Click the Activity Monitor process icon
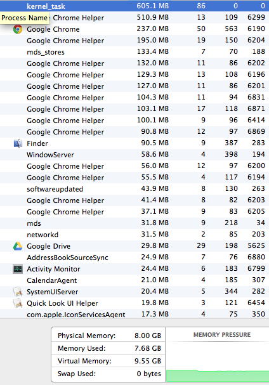 pyautogui.click(x=18, y=269)
